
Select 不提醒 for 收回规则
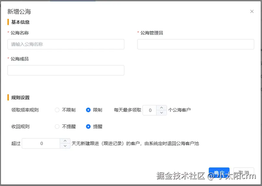point(57,126)
